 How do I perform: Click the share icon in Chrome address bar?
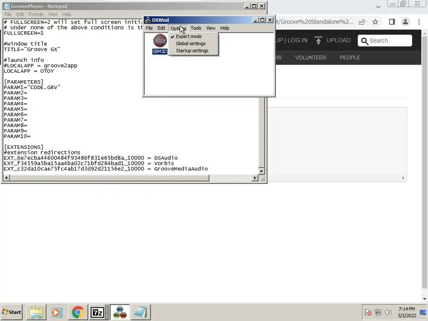pos(362,22)
